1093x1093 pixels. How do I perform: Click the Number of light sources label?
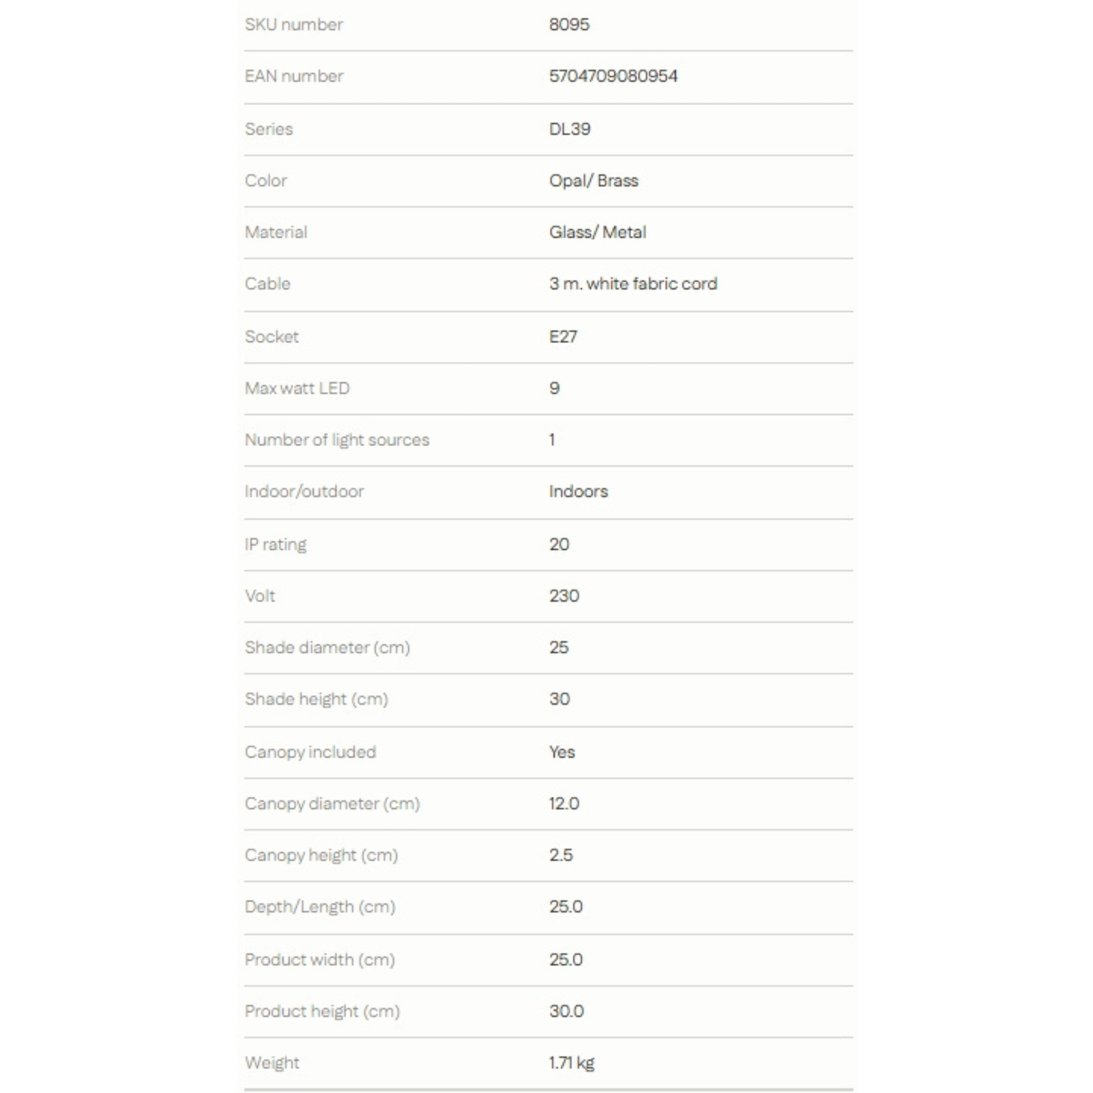pos(337,440)
